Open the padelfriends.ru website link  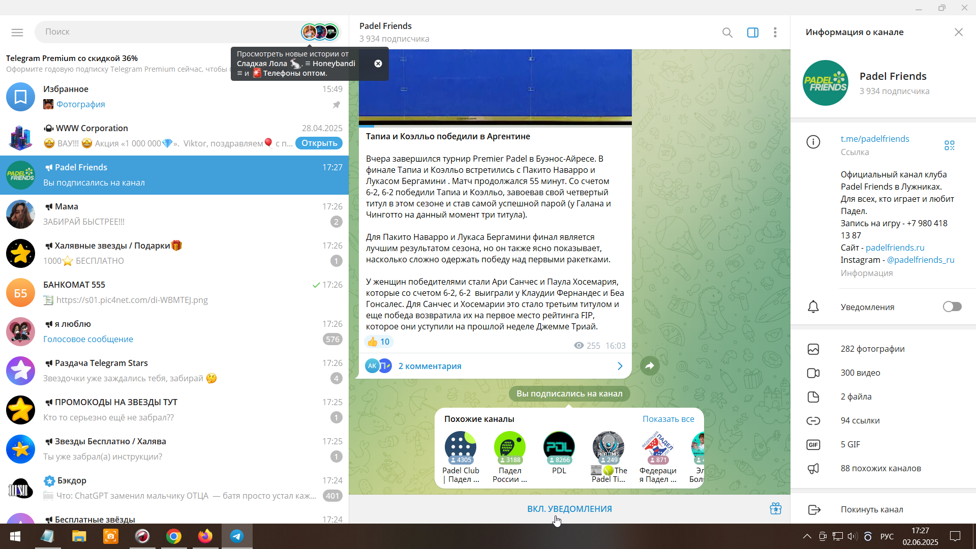[895, 248]
